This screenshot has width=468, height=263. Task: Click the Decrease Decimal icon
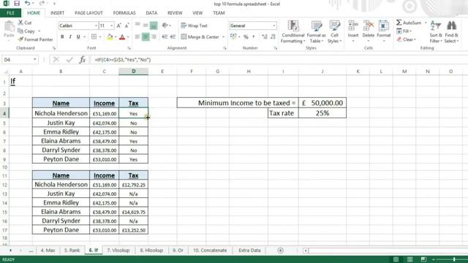273,37
